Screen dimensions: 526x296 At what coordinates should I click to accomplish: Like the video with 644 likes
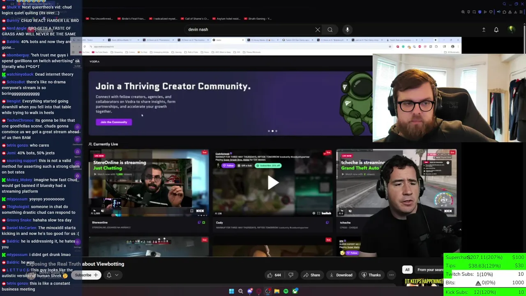tap(274, 275)
